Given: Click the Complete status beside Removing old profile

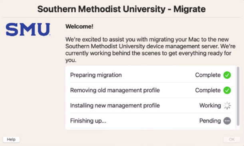Looking at the screenshot, I should 208,90.
